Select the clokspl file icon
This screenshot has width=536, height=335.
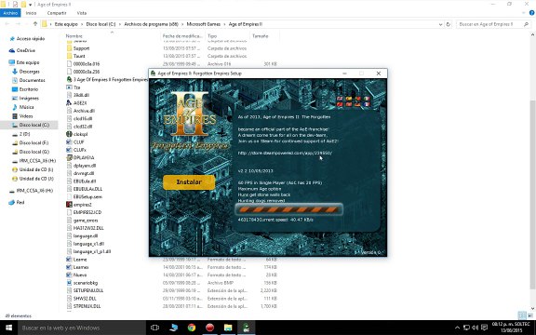[70, 134]
